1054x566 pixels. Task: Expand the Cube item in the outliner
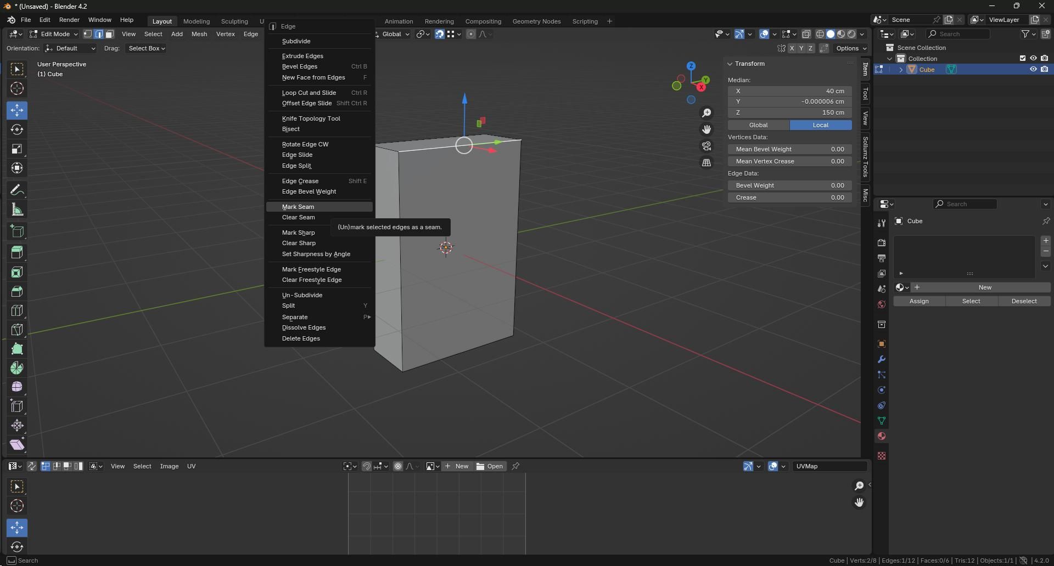pyautogui.click(x=901, y=69)
